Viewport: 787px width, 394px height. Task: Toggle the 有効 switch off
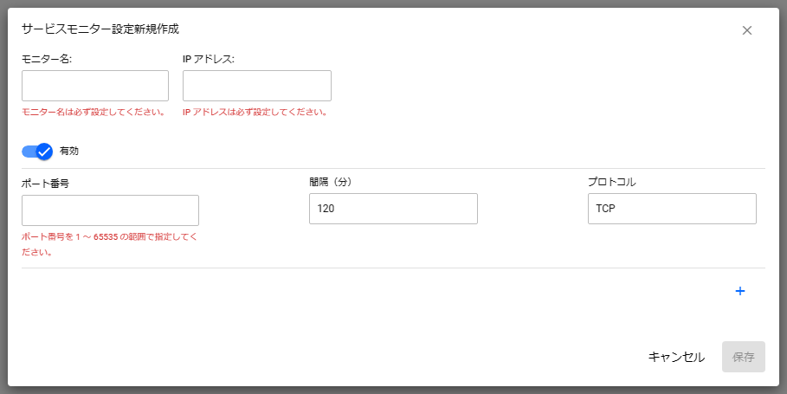click(x=38, y=151)
